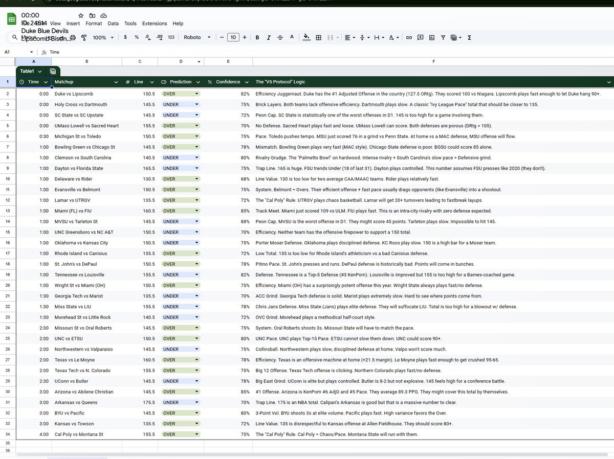Image resolution: width=614 pixels, height=459 pixels.
Task: Open the horizontal align dropdown
Action: coord(350,37)
